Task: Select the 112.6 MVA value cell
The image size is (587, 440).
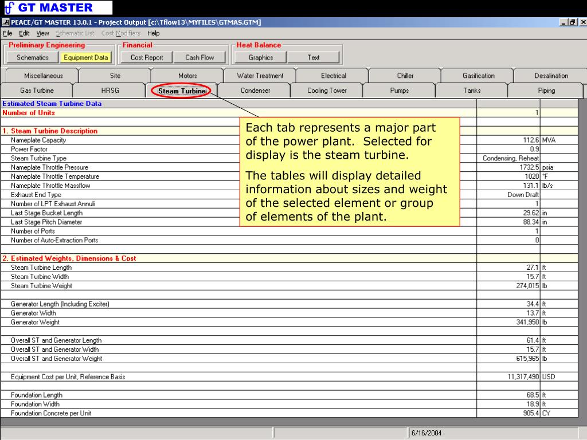Action: (x=508, y=140)
